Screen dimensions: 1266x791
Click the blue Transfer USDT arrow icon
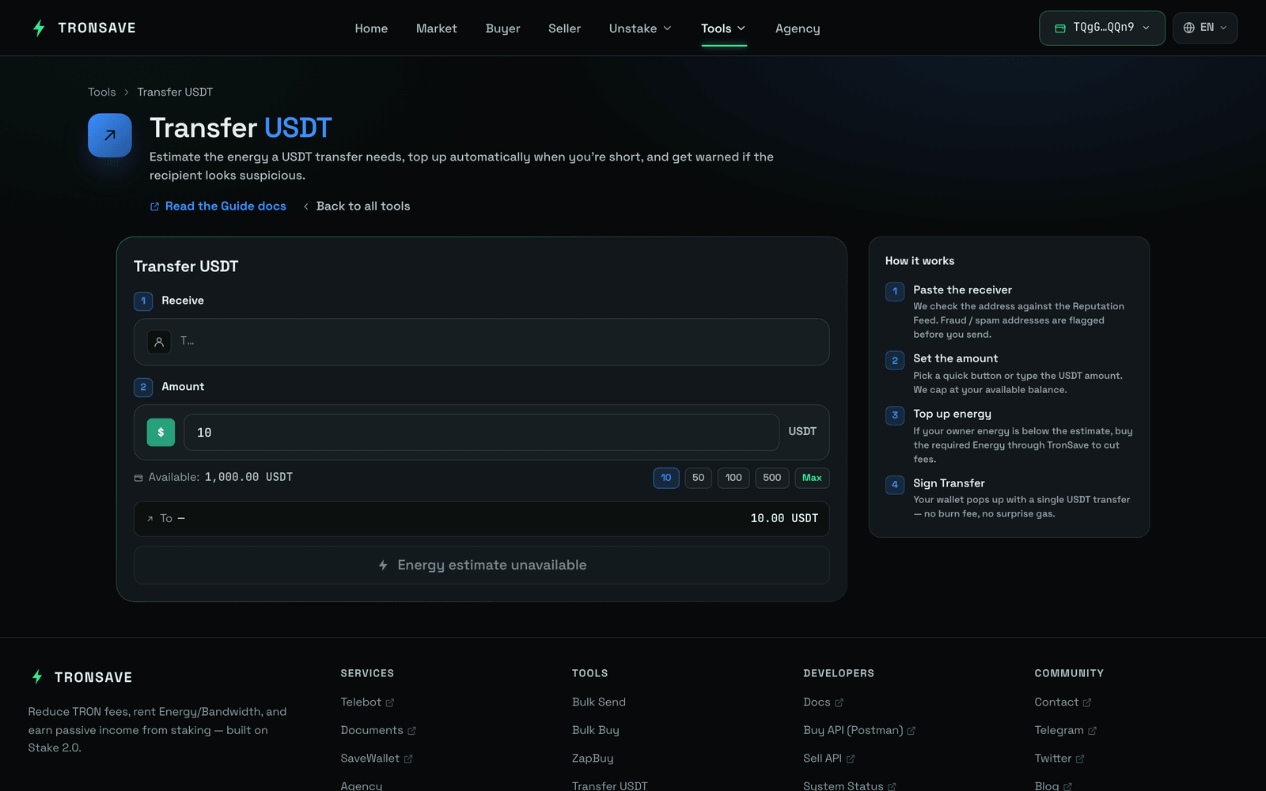[110, 135]
